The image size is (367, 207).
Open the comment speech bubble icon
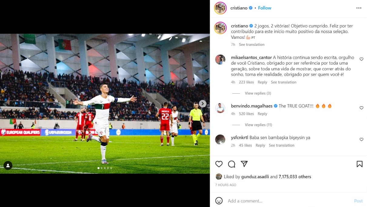(x=232, y=164)
